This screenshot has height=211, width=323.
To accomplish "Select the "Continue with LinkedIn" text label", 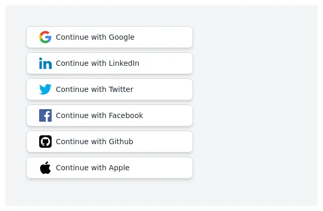I will tap(98, 63).
